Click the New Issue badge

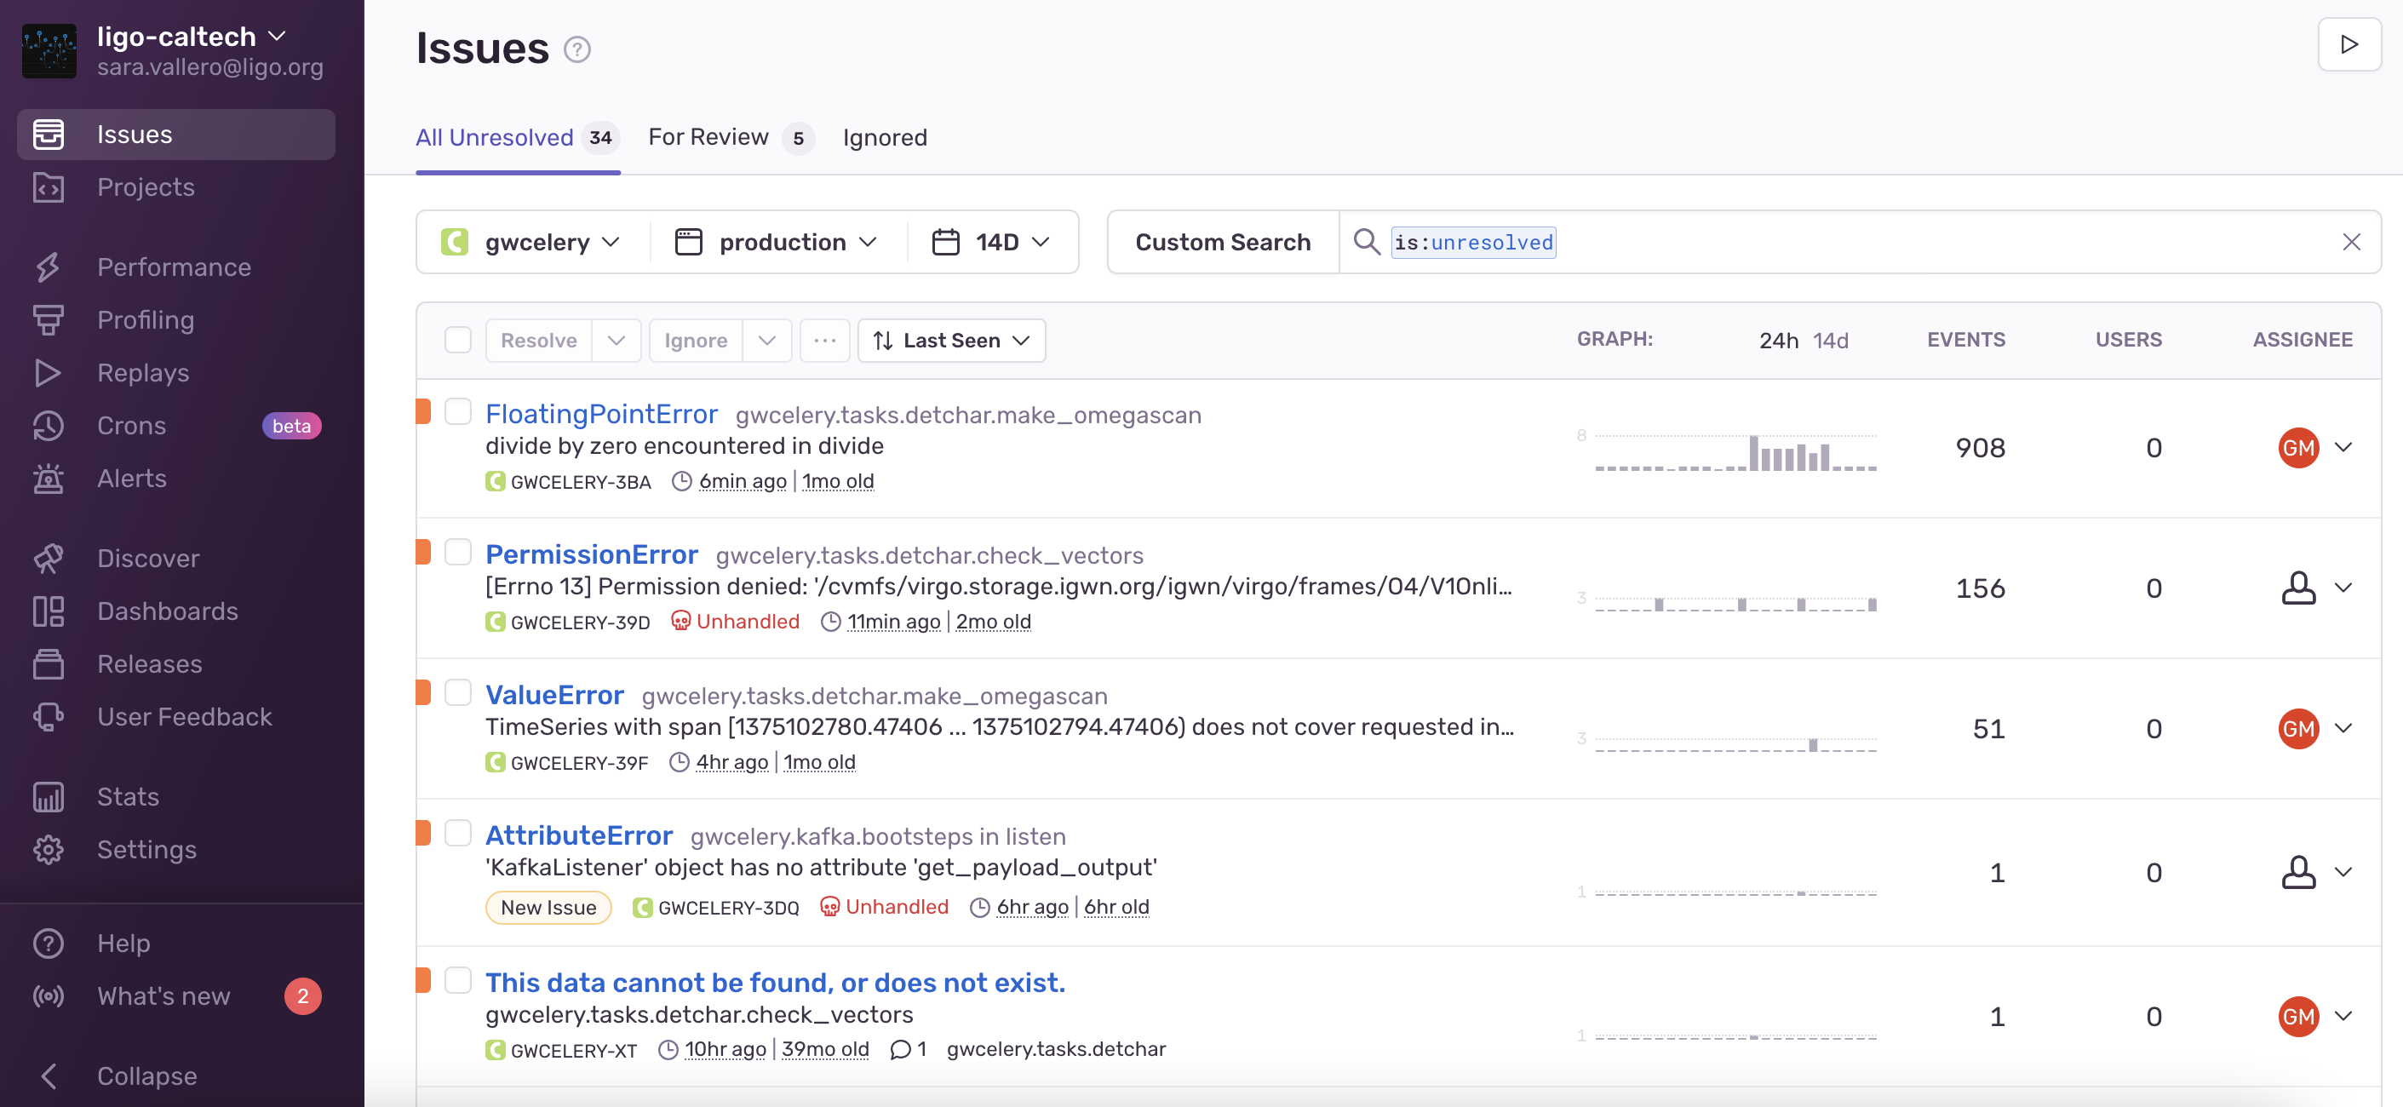(x=548, y=908)
